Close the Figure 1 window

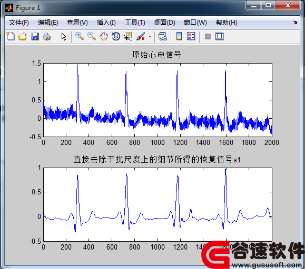[x=288, y=6]
